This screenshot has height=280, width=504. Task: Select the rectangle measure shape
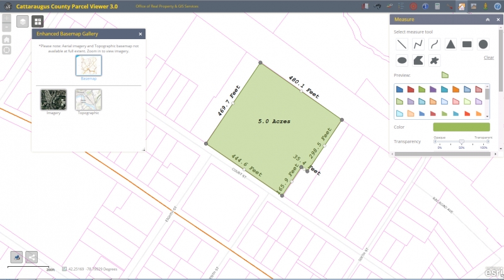coord(467,44)
